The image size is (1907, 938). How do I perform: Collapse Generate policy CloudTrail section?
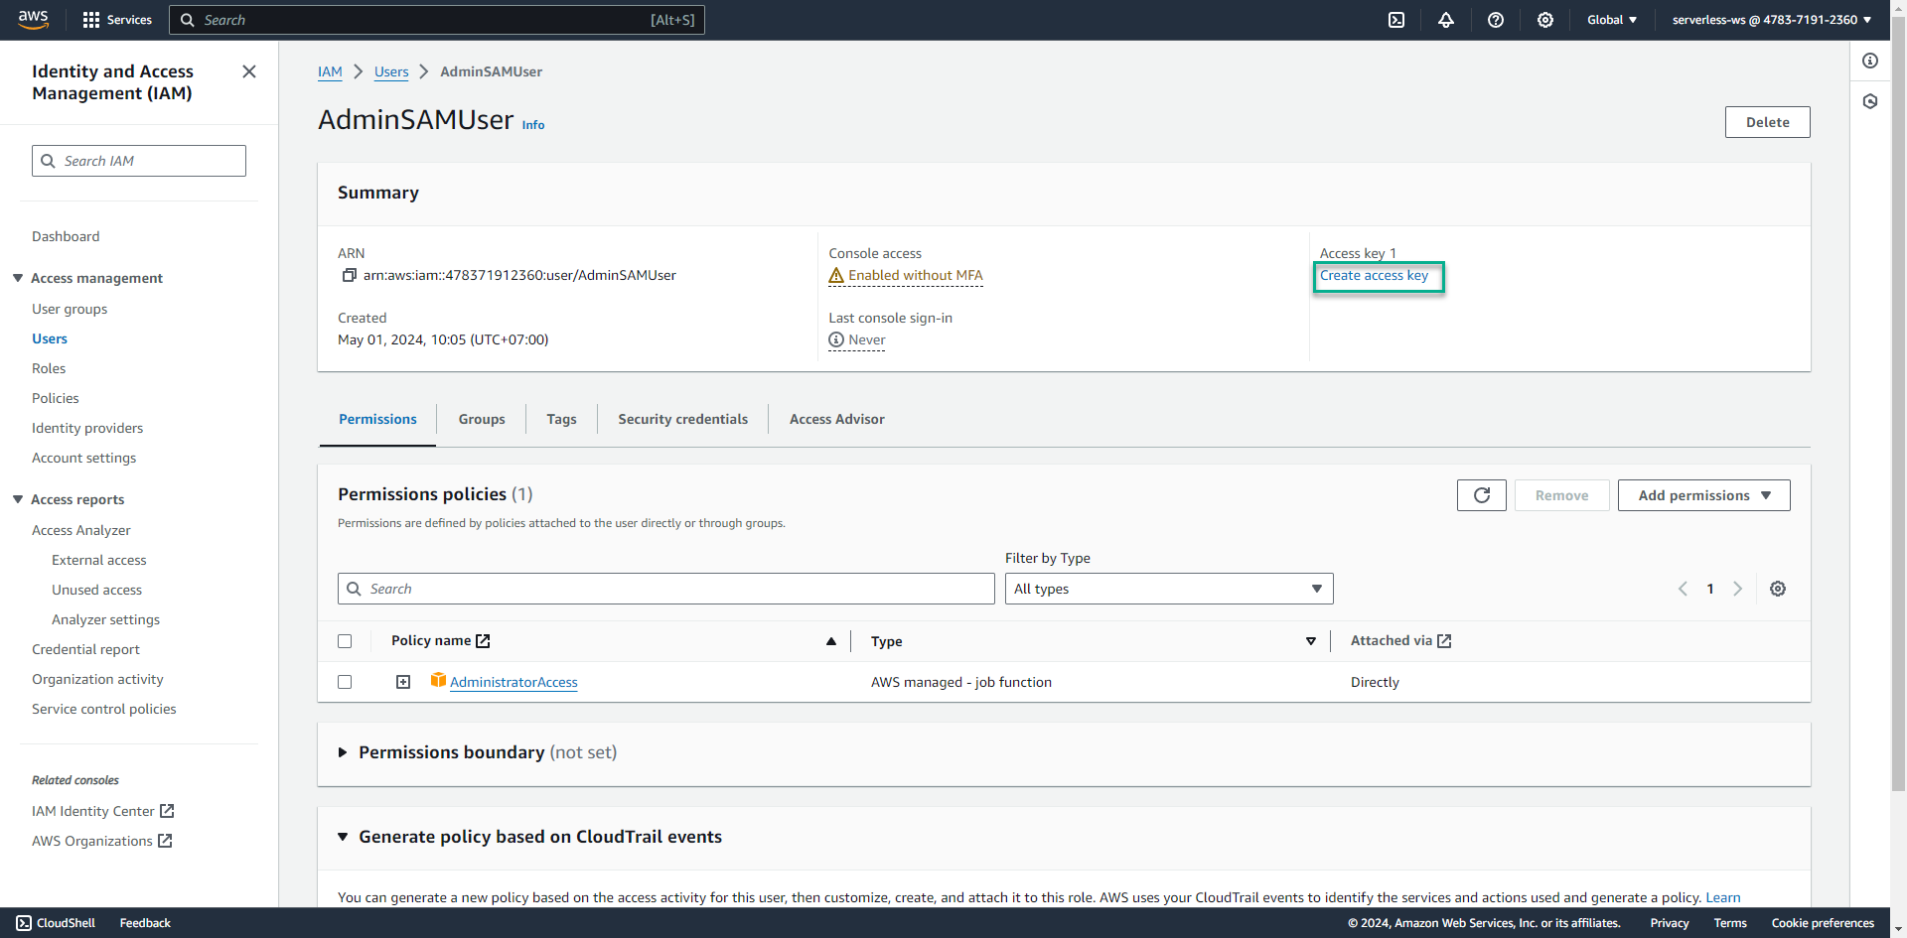[x=343, y=837]
